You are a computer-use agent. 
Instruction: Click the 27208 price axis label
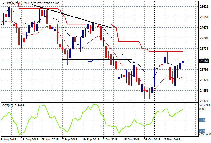[204, 38]
